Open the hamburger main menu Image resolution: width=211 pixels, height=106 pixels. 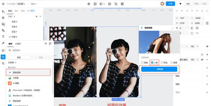click(x=3, y=4)
